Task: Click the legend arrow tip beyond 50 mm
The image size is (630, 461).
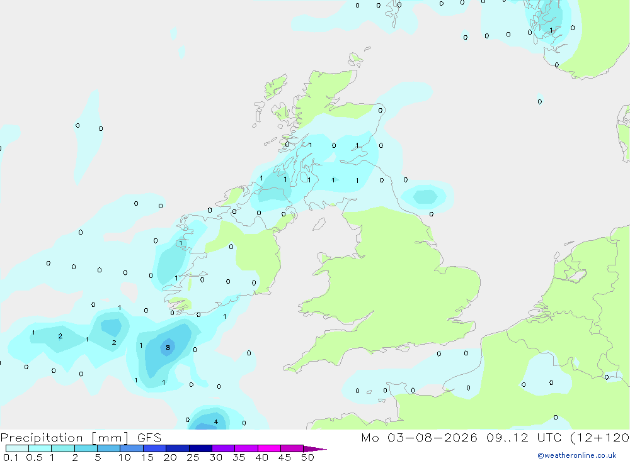Action: [x=316, y=449]
